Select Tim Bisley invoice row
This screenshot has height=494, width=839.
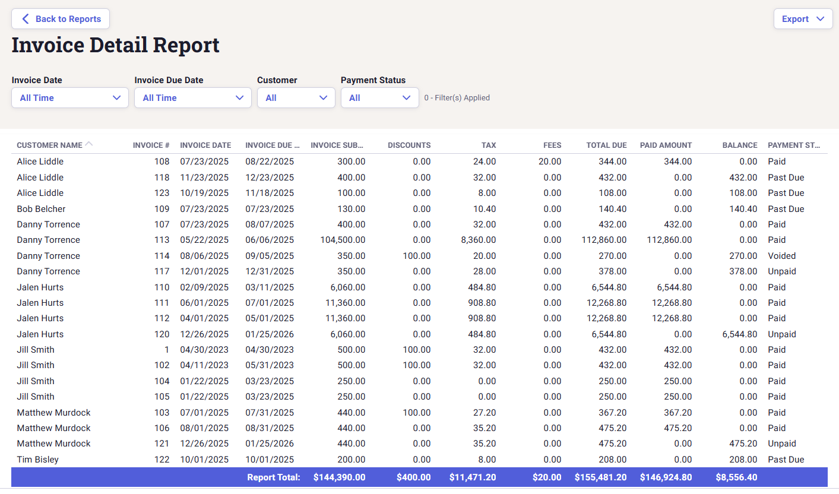pyautogui.click(x=38, y=460)
